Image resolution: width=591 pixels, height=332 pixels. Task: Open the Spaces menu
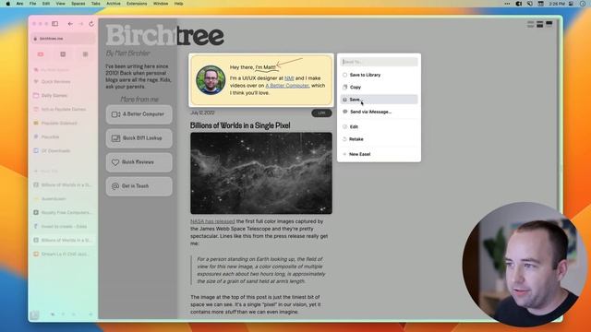pyautogui.click(x=78, y=4)
